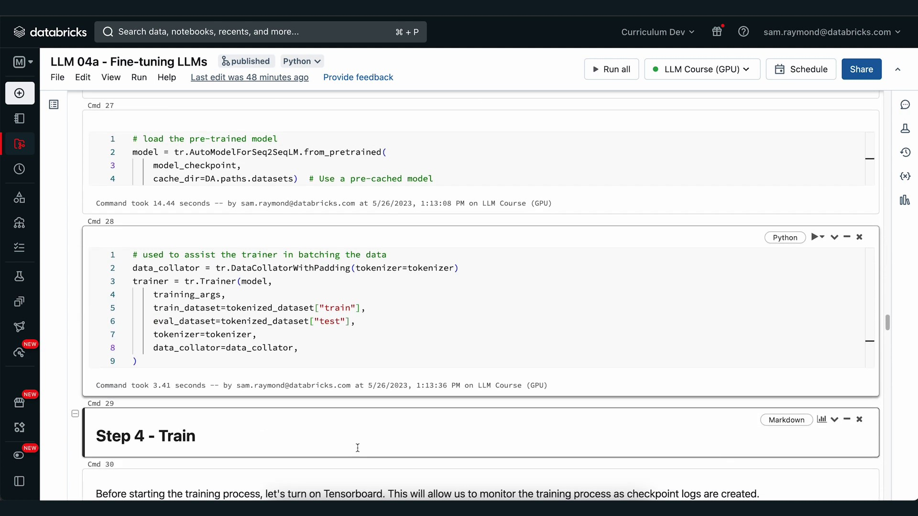Minimize Cmd 28 cell with minus icon
This screenshot has width=918, height=516.
click(x=847, y=237)
